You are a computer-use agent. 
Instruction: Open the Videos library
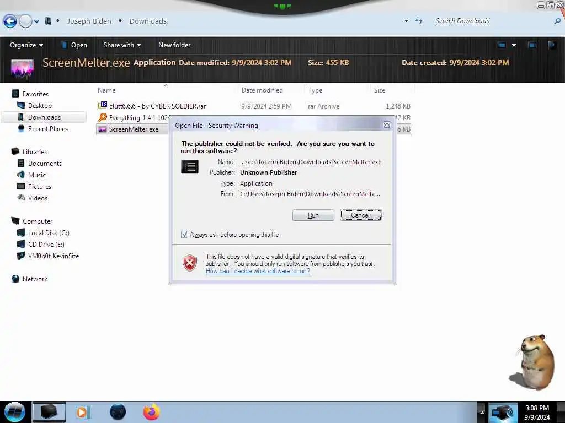pyautogui.click(x=38, y=198)
